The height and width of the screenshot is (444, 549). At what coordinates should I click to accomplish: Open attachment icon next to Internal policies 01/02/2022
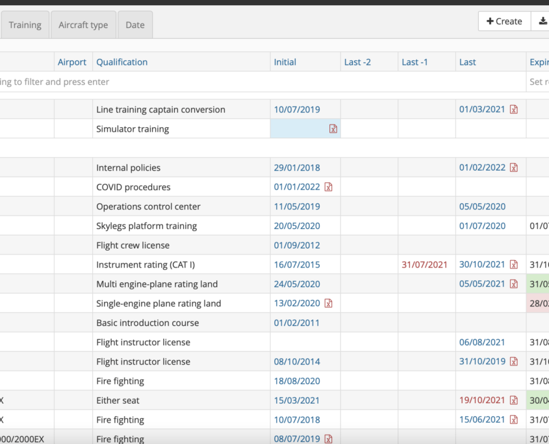pyautogui.click(x=514, y=167)
